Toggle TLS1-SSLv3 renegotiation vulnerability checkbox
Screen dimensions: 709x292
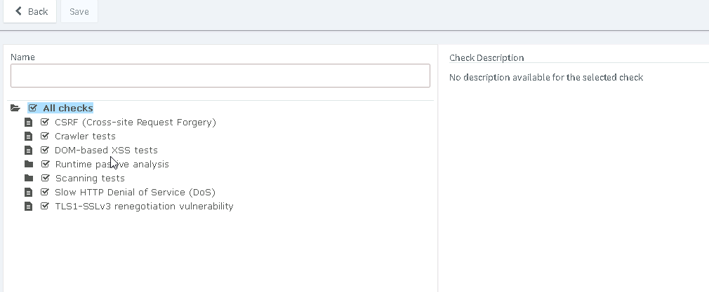45,207
